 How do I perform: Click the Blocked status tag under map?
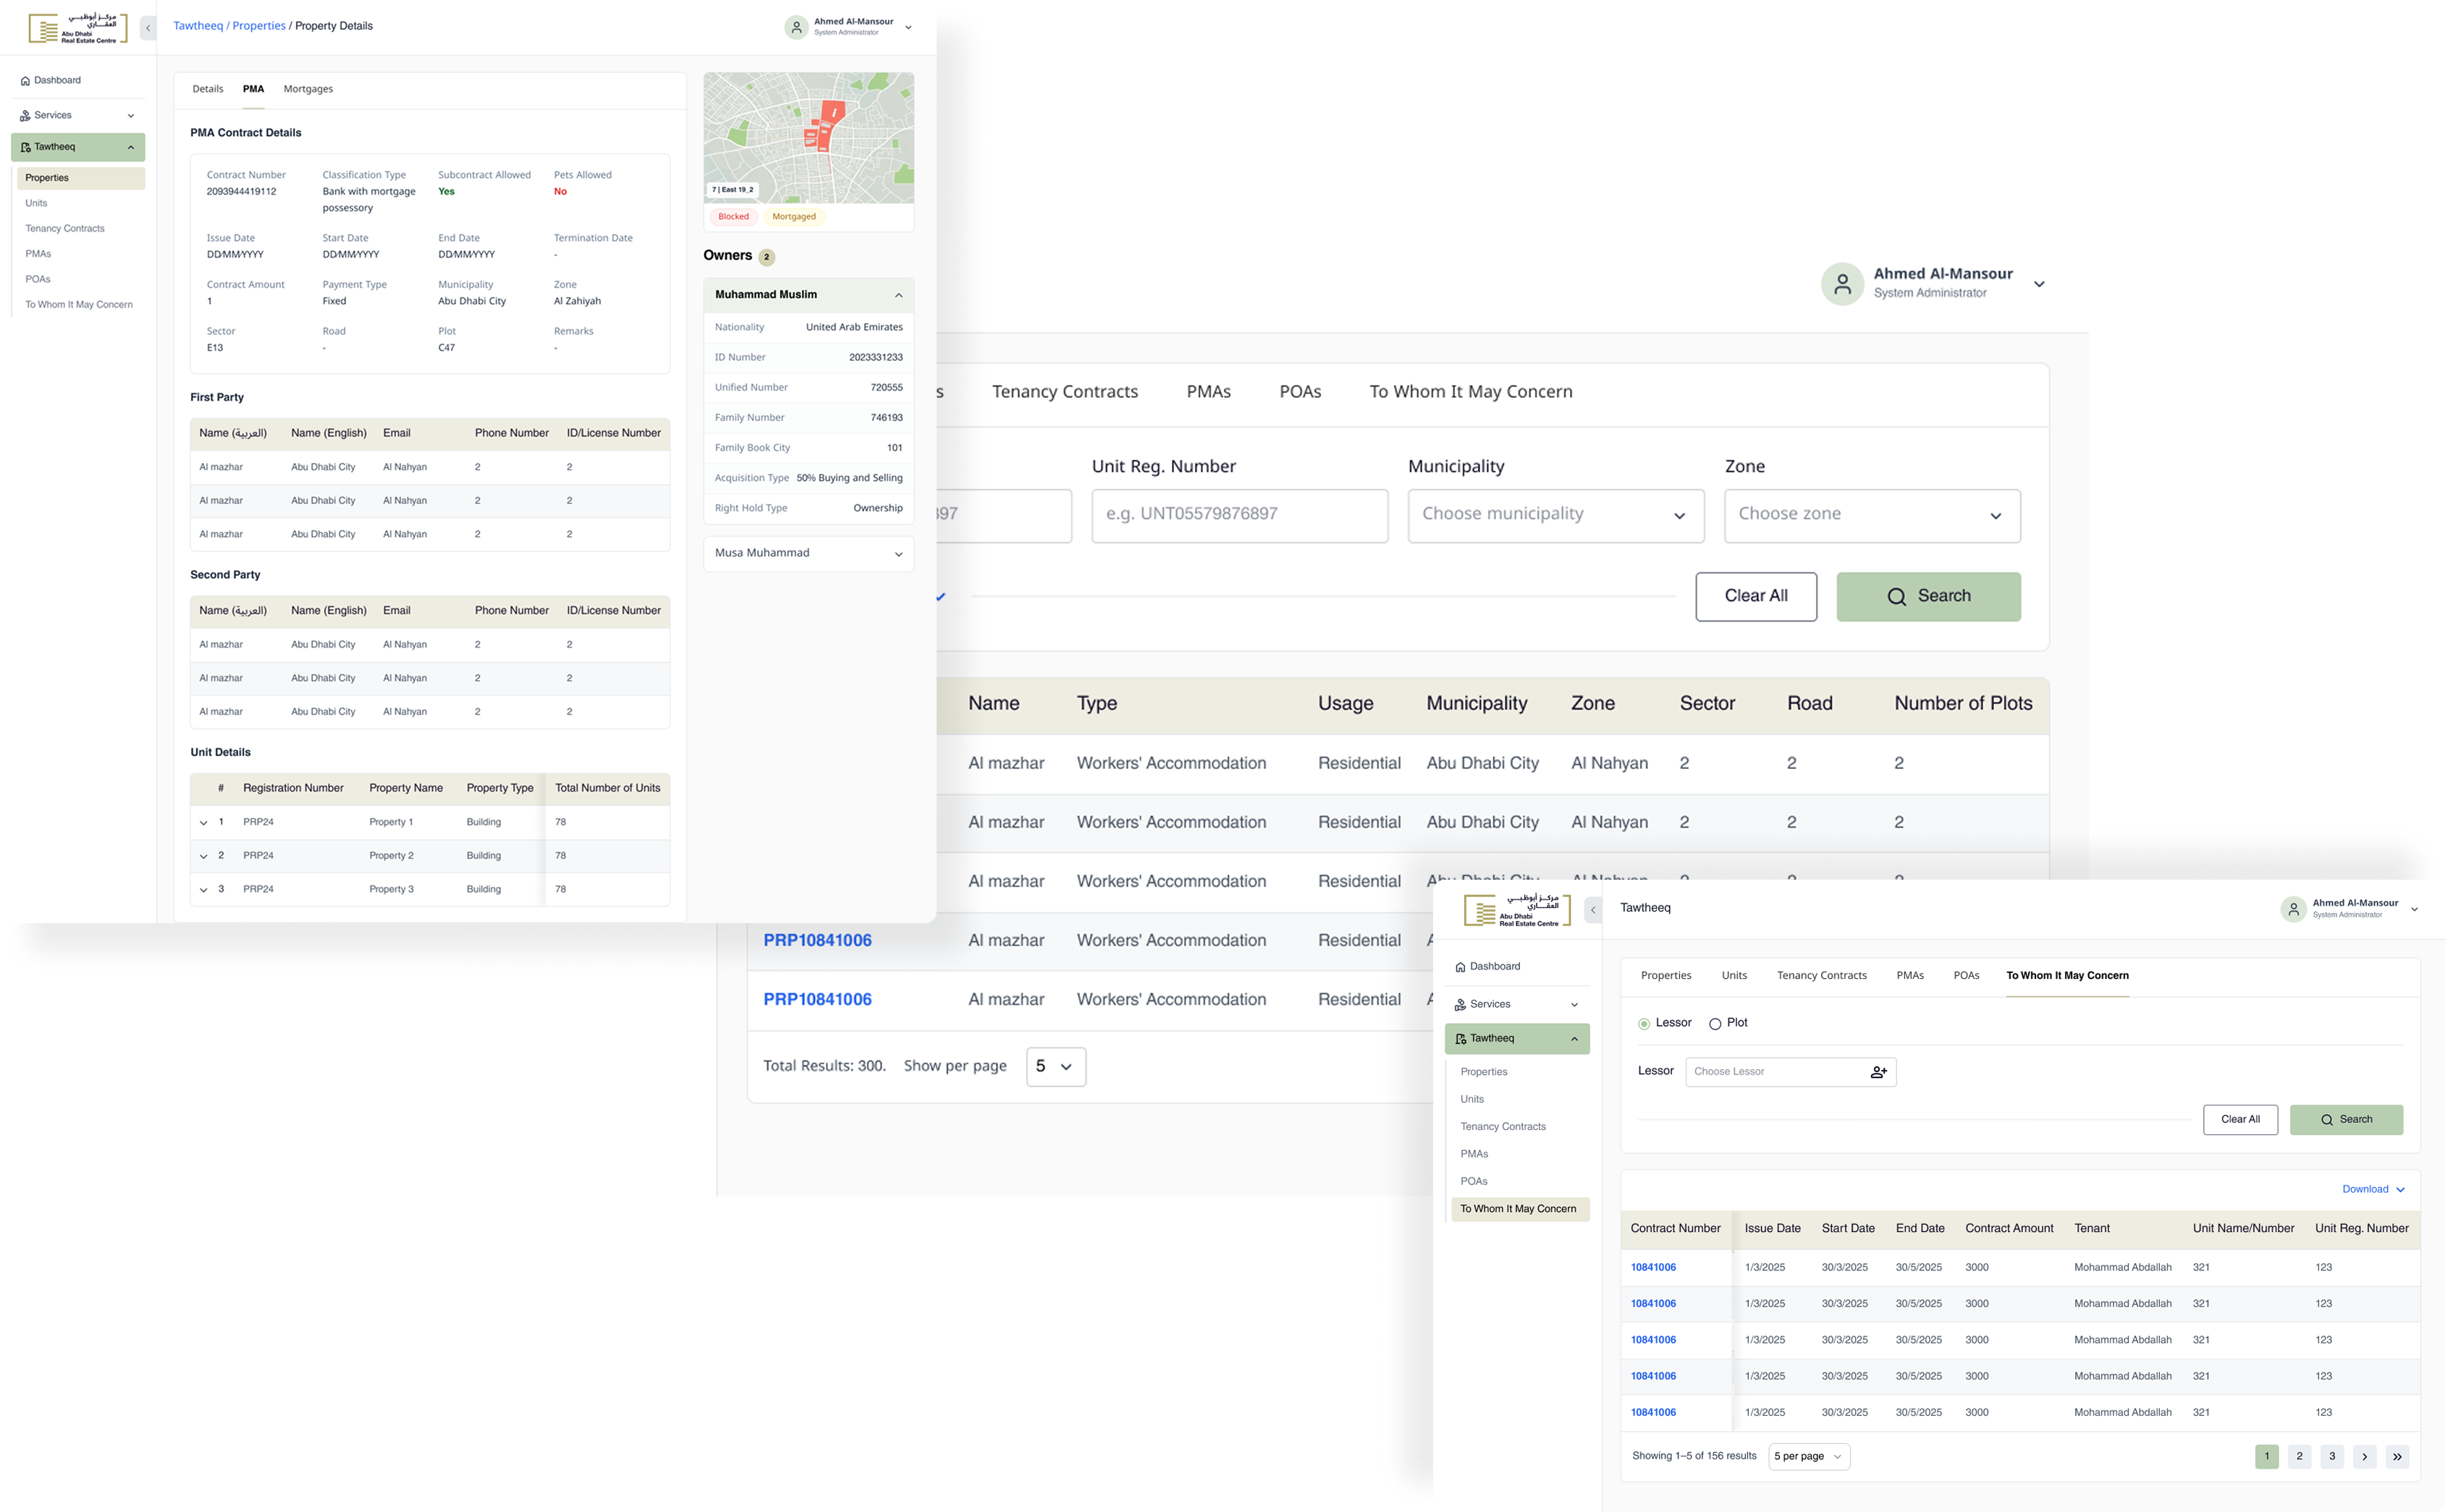tap(733, 217)
